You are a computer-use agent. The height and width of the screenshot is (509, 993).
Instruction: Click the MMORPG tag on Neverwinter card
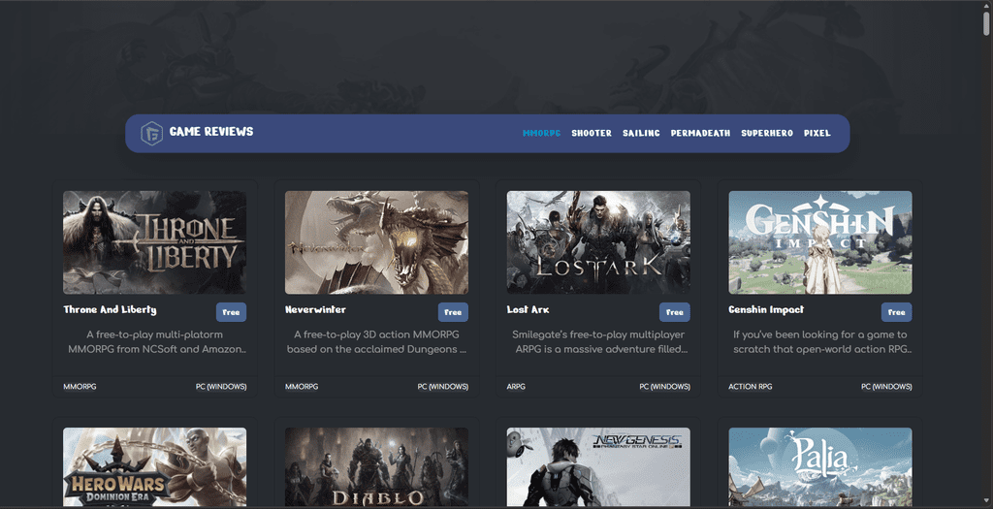302,386
